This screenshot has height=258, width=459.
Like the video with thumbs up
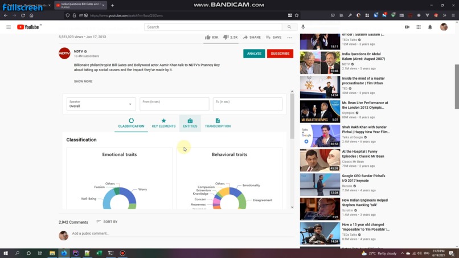(211, 38)
